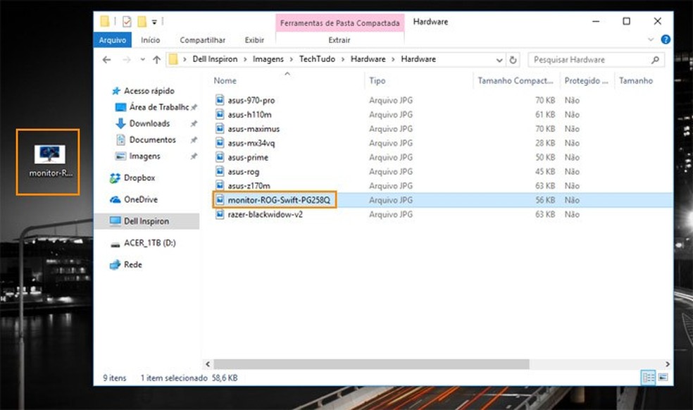Image resolution: width=693 pixels, height=410 pixels.
Task: Click the JPG icon of razer-blackwidow-v2
Action: pos(220,214)
